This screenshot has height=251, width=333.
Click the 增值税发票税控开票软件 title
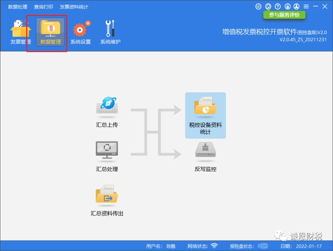(x=259, y=32)
